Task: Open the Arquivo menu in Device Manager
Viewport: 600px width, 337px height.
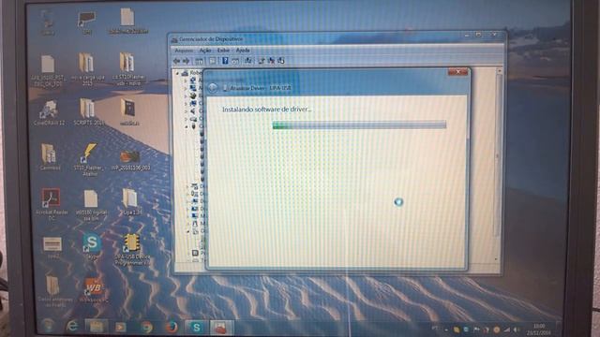Action: [x=184, y=51]
